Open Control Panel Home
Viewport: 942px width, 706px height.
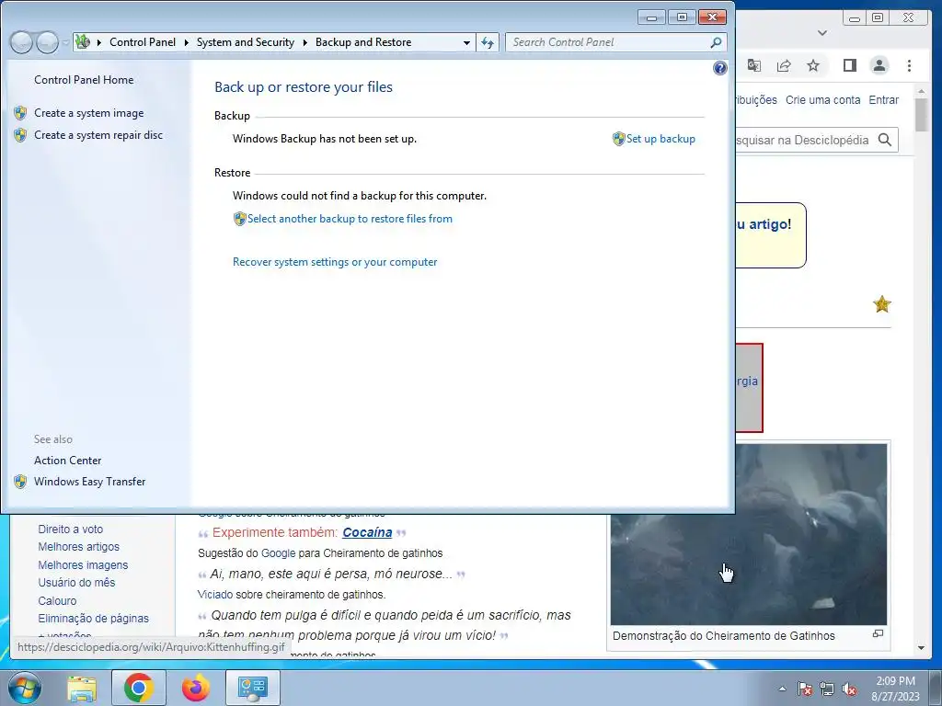[84, 80]
